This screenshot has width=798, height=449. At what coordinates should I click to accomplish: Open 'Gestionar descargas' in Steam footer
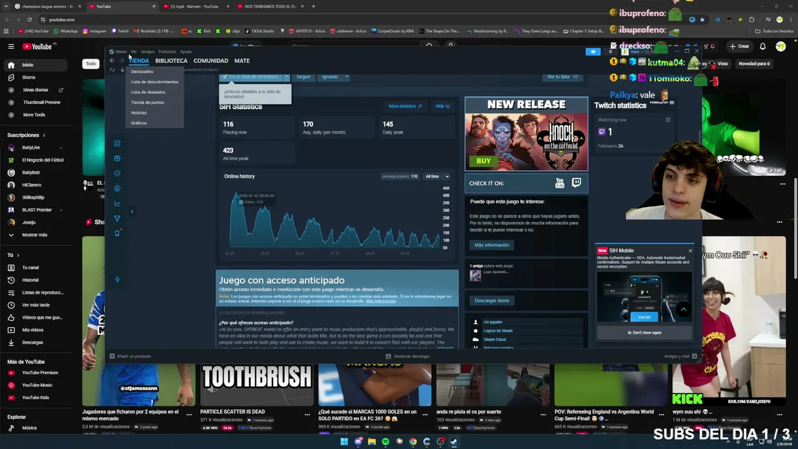click(408, 356)
